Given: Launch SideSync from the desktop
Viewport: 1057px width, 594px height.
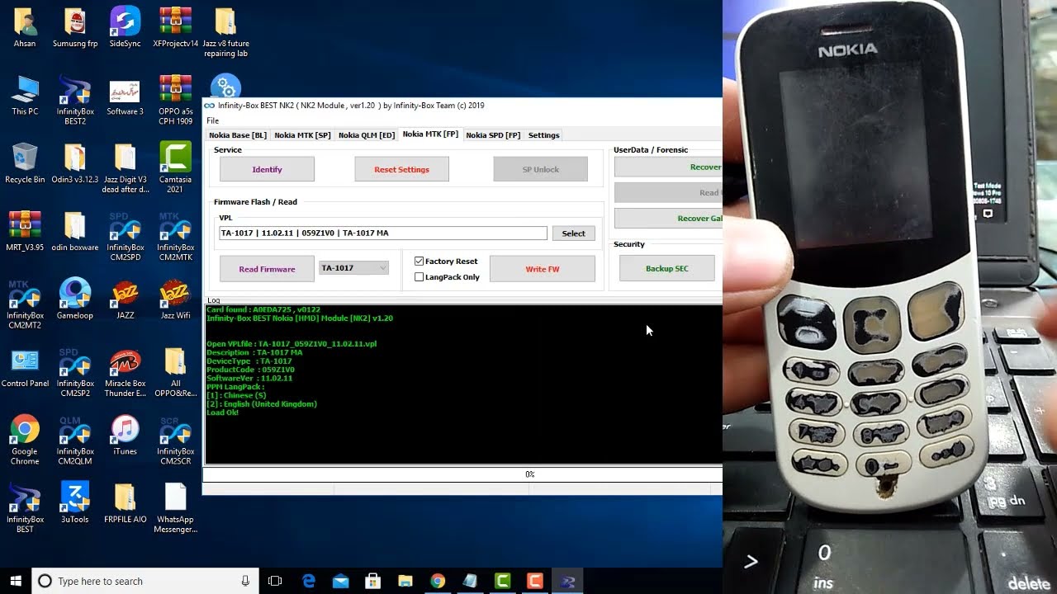Looking at the screenshot, I should click(x=125, y=27).
